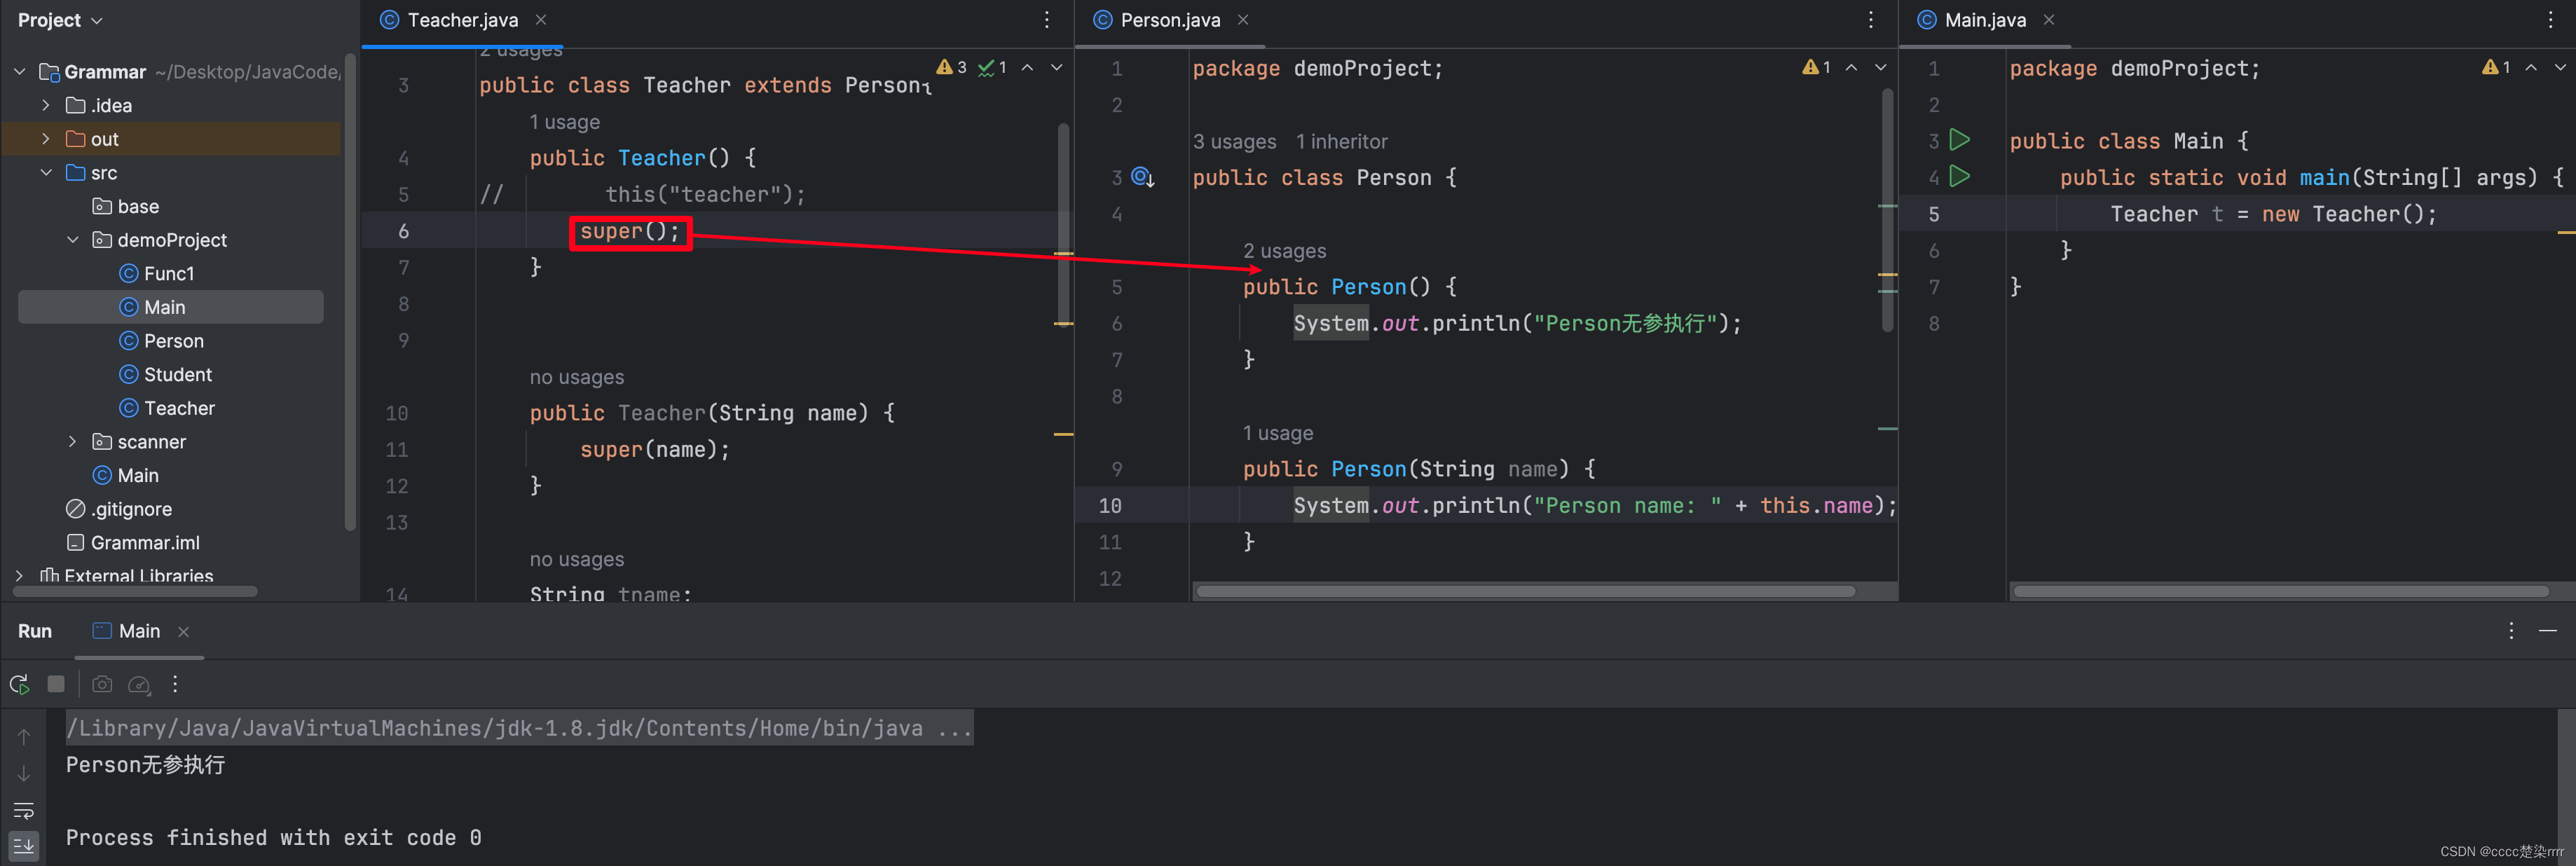
Task: Expand External Libraries node
Action: [19, 575]
